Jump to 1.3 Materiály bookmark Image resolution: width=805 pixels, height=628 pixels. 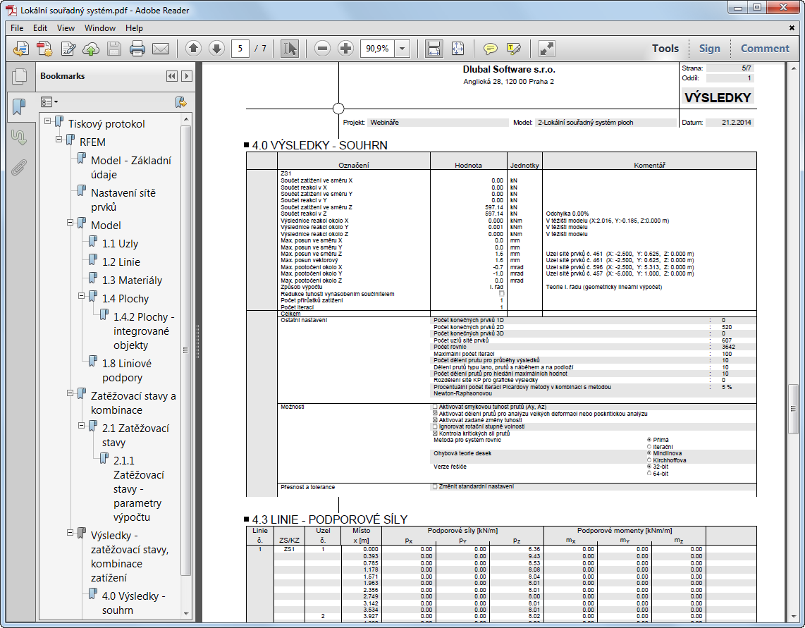pos(132,281)
